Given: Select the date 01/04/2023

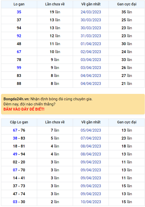Looking at the screenshot, I should [91, 44].
